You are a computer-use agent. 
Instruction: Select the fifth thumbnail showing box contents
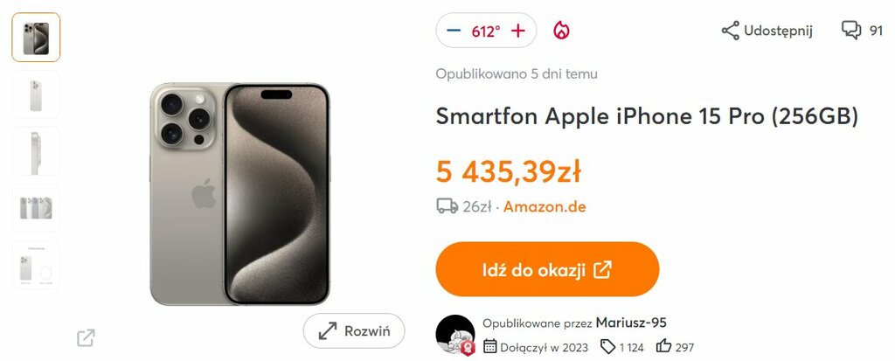tap(36, 265)
